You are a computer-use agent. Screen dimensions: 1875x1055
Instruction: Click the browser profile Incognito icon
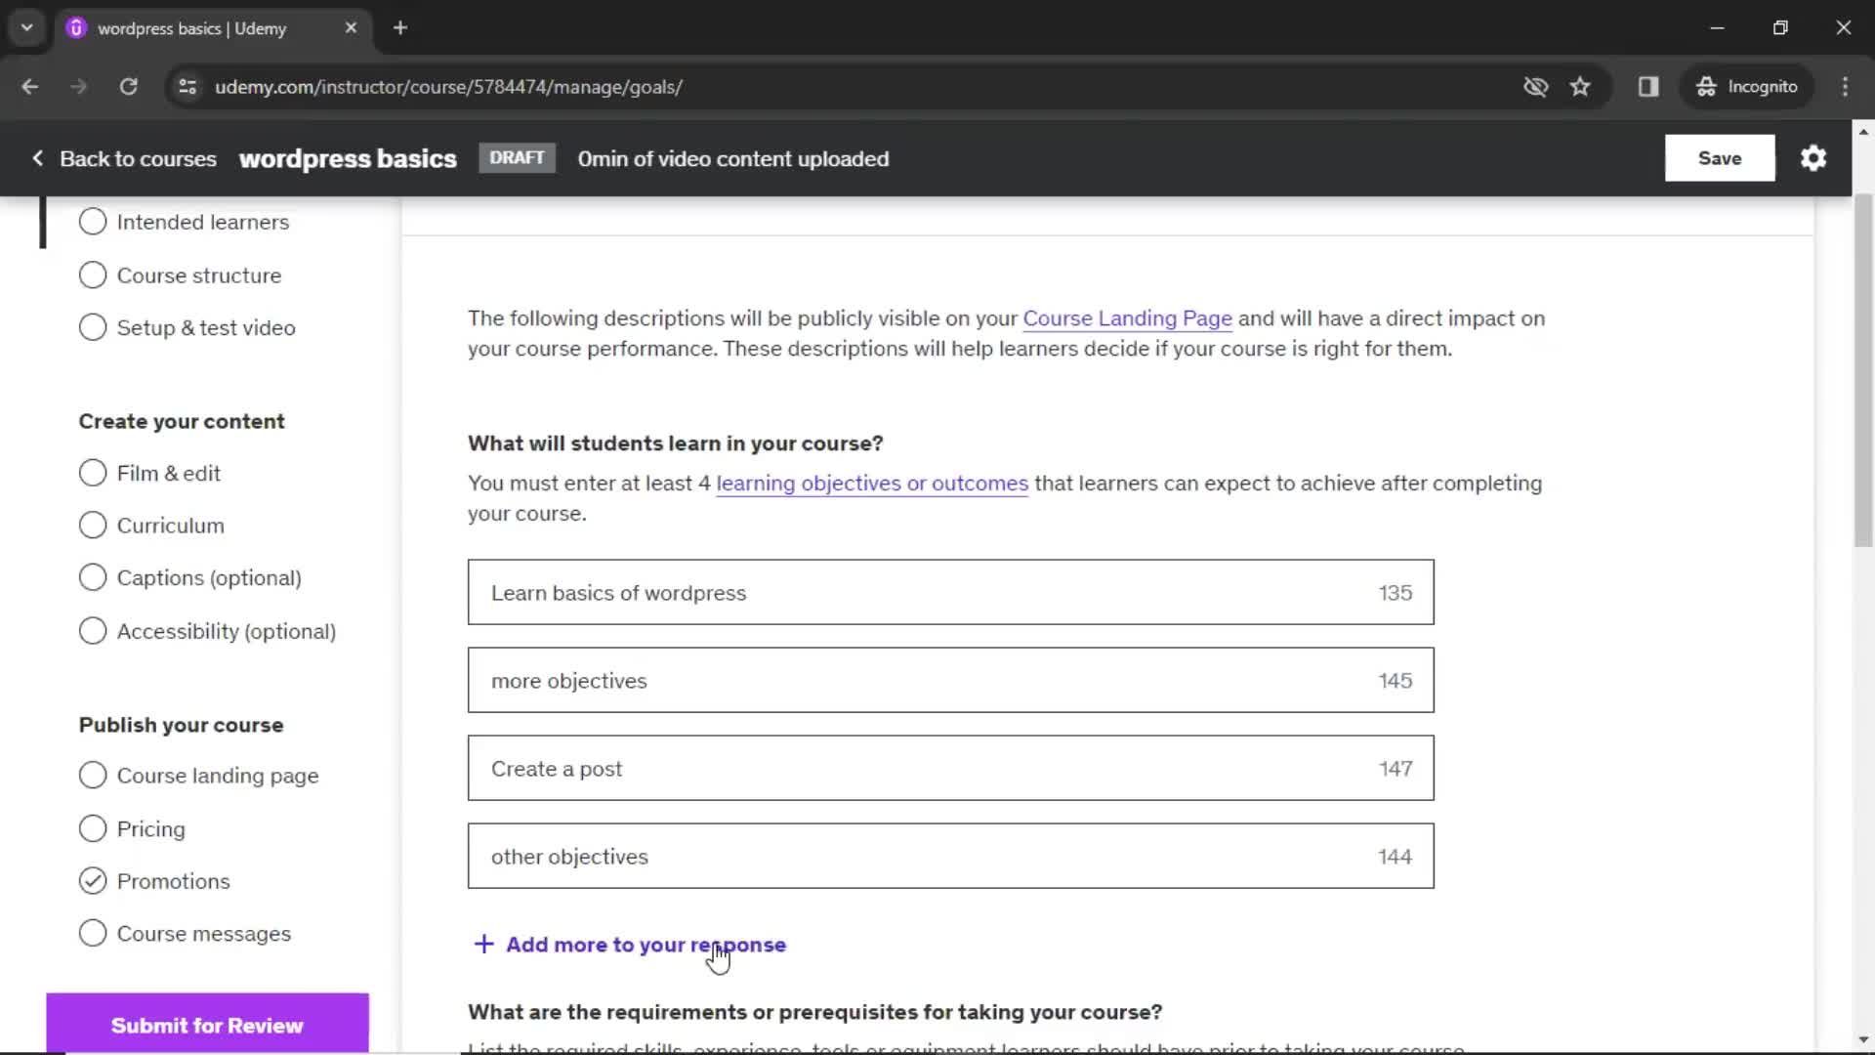tap(1706, 86)
